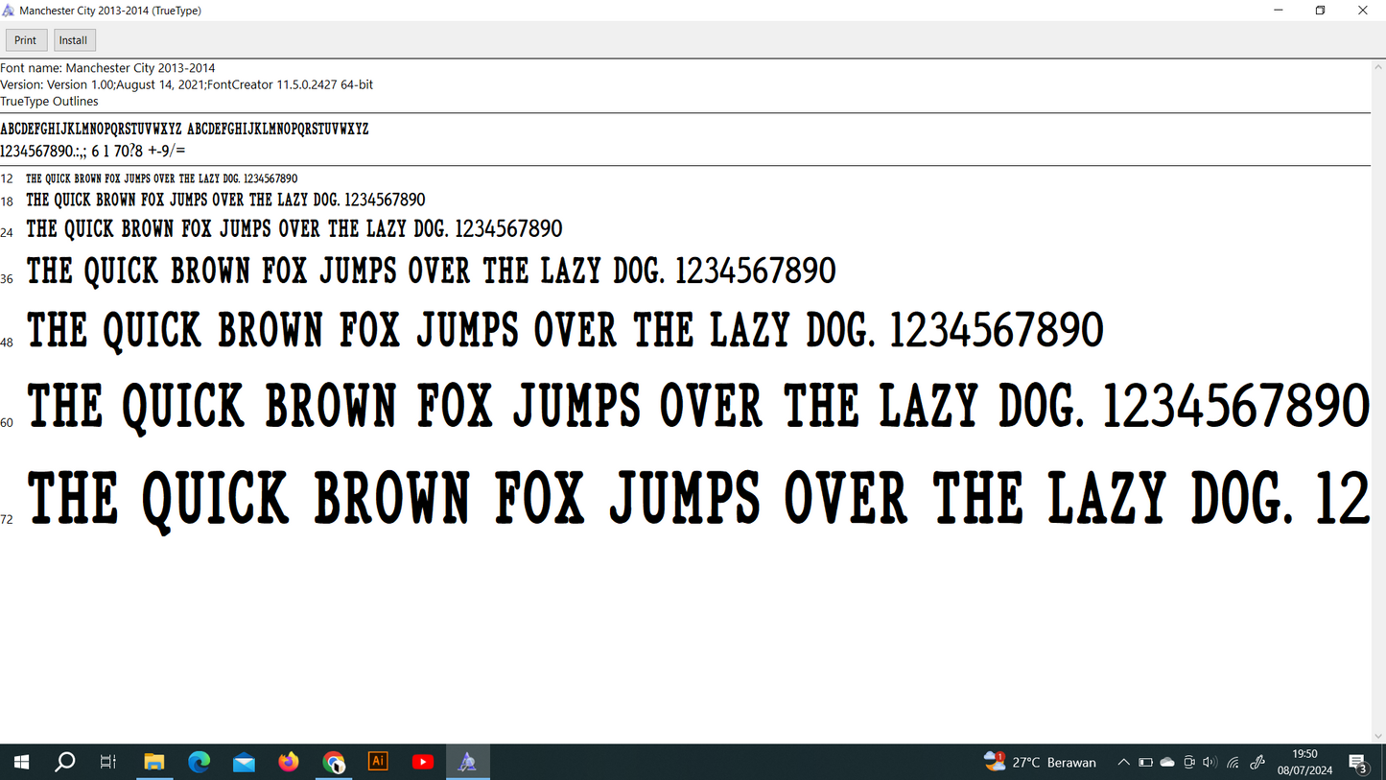This screenshot has height=780, width=1386.
Task: Click the Print button
Action: tap(26, 40)
